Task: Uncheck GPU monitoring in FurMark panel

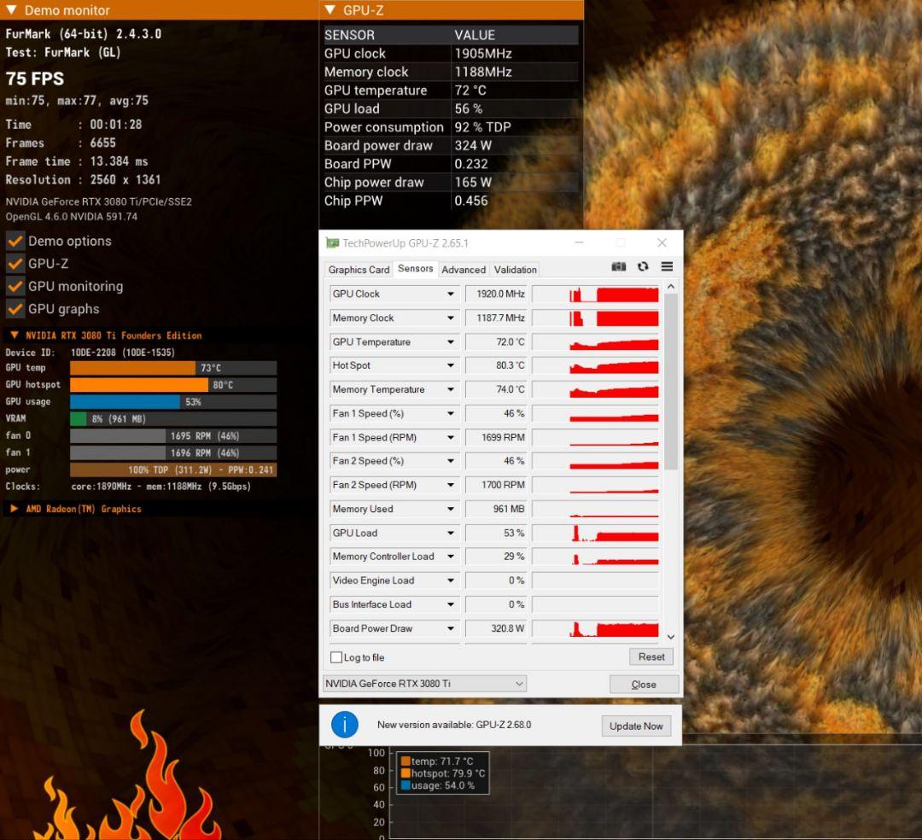Action: 15,286
